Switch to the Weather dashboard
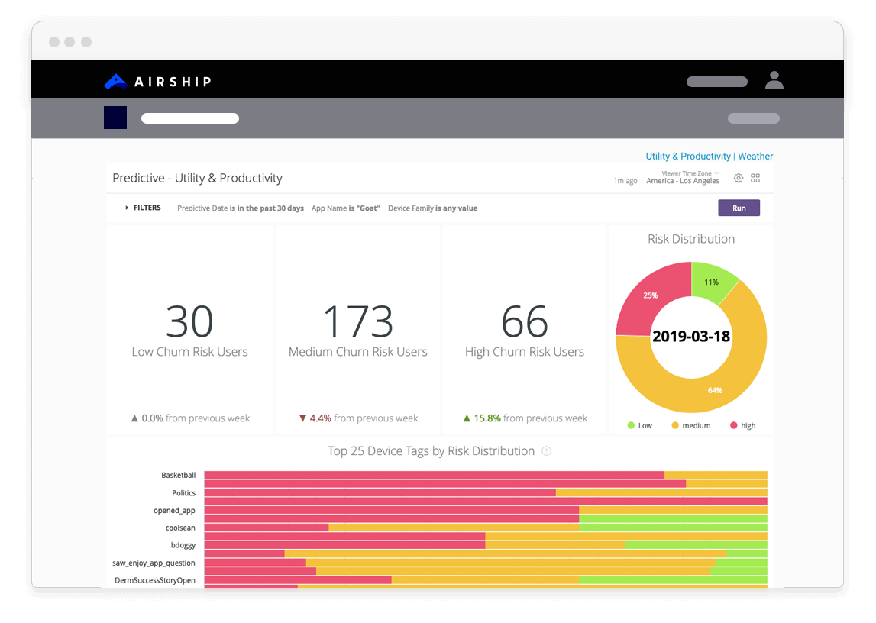 (x=755, y=157)
